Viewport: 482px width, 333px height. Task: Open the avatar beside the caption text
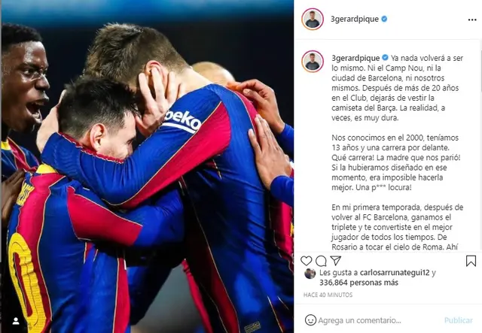[x=313, y=62]
